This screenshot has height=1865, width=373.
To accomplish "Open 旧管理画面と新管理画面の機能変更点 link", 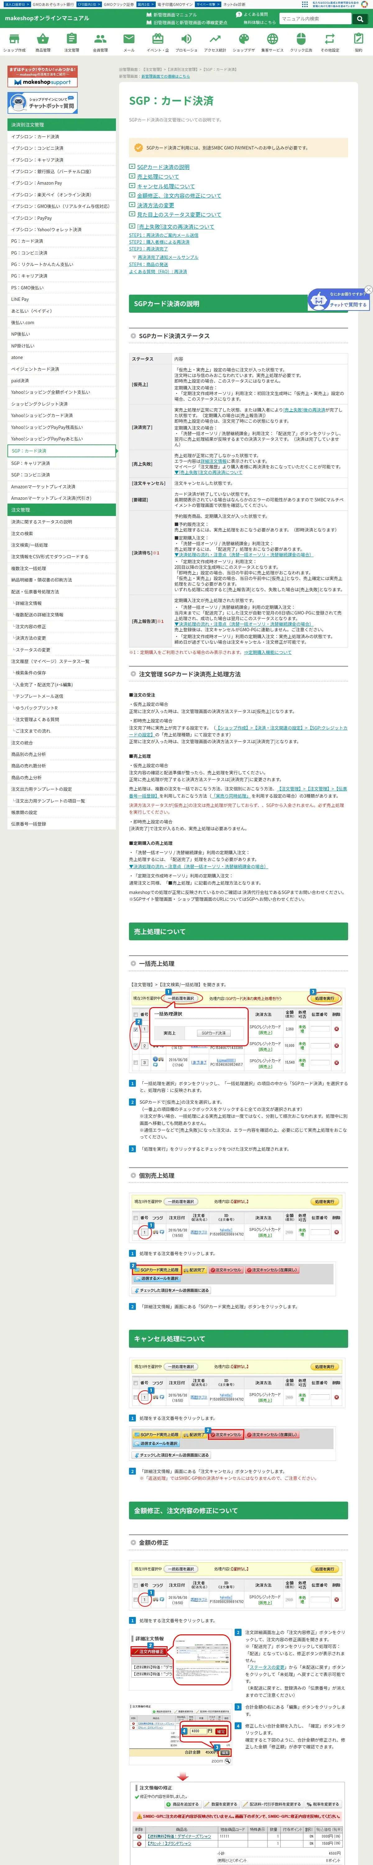I will [187, 22].
